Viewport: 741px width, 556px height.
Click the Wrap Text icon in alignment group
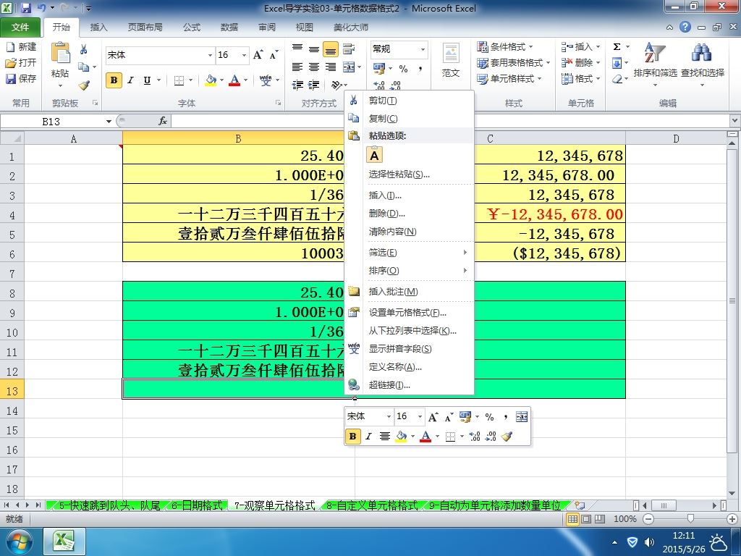tap(349, 49)
